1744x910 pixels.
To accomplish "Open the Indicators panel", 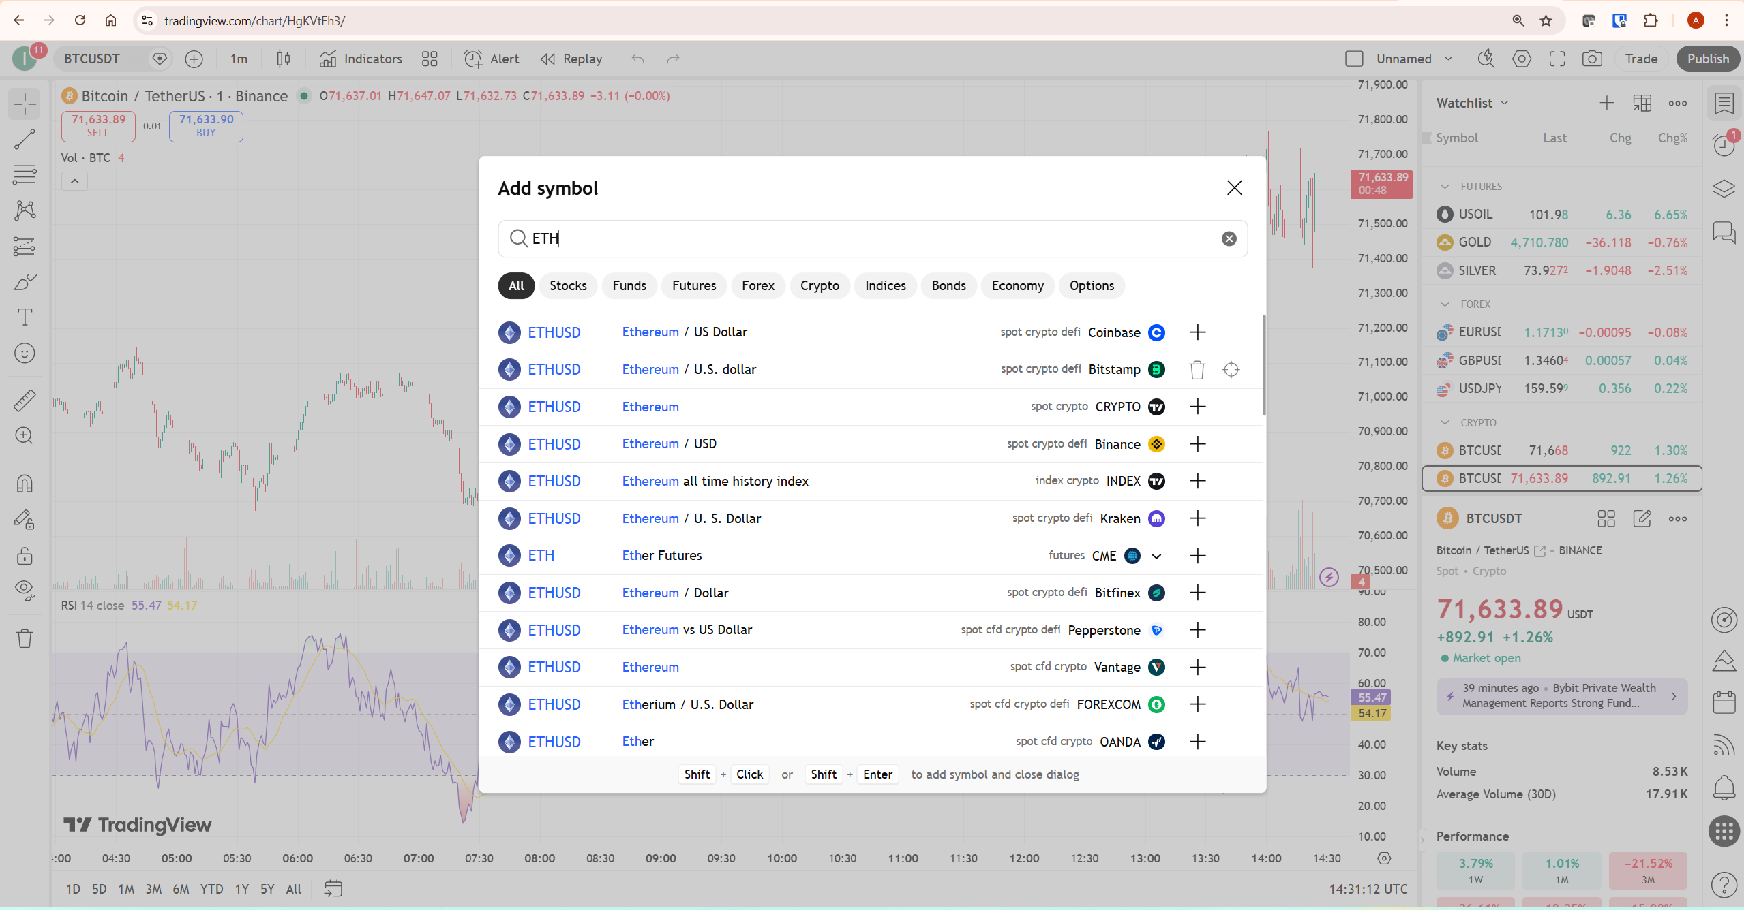I will [x=361, y=59].
